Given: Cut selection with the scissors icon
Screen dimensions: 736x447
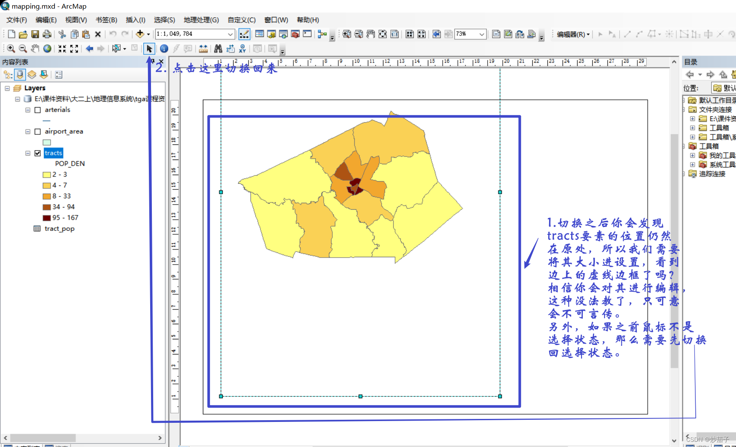Looking at the screenshot, I should coord(62,34).
